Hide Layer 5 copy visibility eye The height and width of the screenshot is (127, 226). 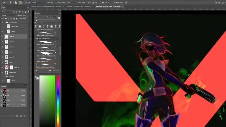(2, 72)
